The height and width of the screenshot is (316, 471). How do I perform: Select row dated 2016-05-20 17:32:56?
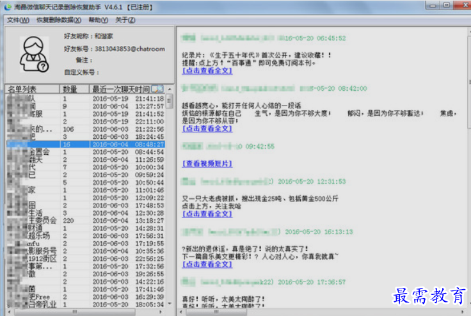pos(86,267)
